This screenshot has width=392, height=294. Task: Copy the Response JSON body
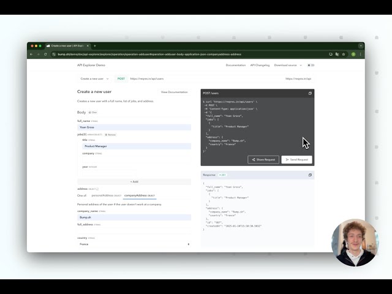310,175
